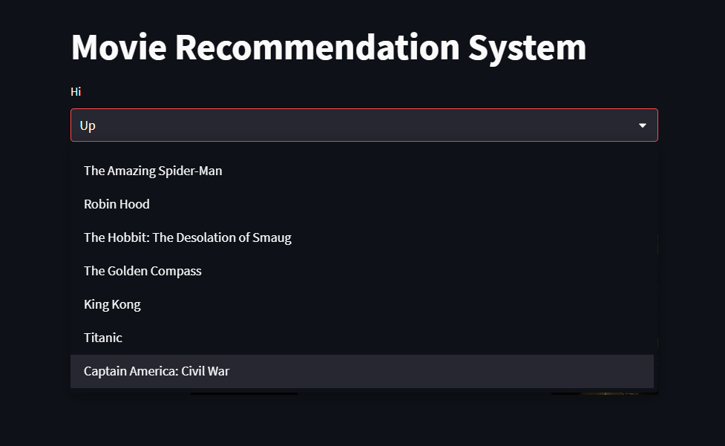Screen dimensions: 725x446
Task: Select the highlighted "Captain America: Civil War" entry
Action: coord(157,371)
